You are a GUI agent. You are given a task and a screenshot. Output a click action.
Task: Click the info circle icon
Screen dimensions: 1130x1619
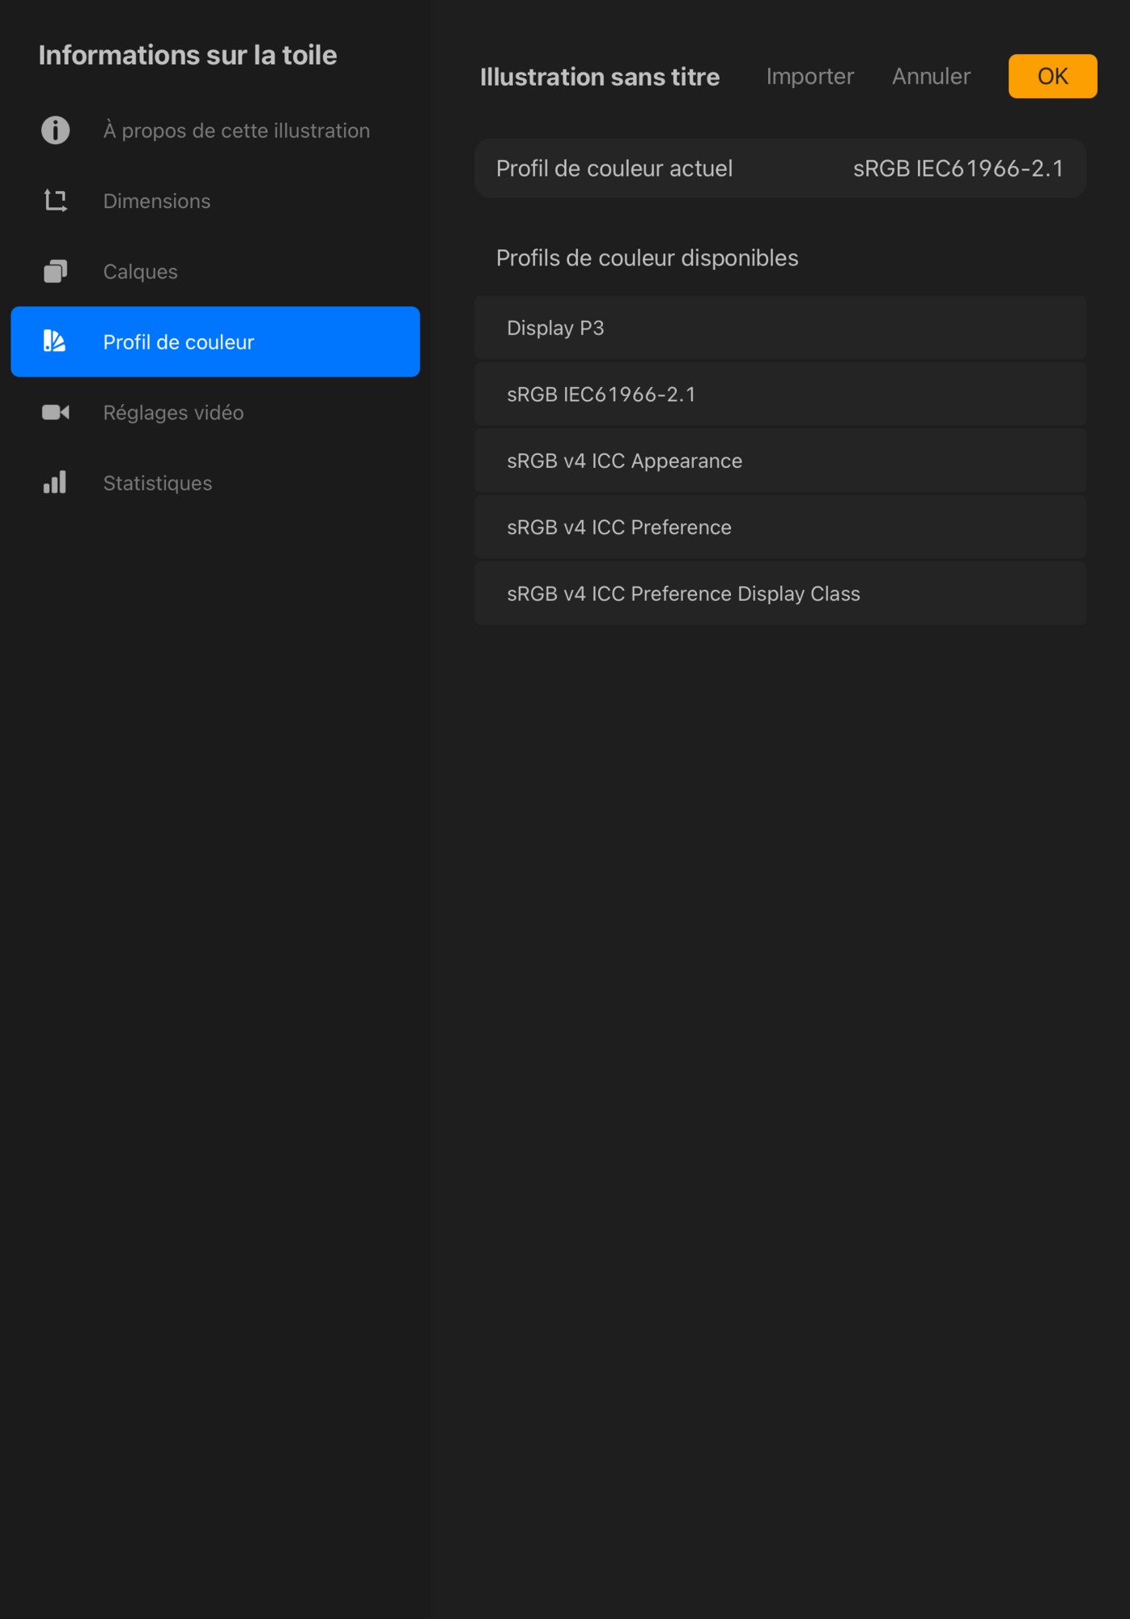tap(55, 130)
